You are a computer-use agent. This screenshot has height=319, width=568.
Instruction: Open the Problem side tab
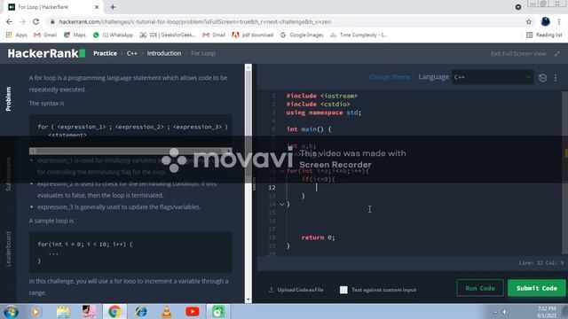8,98
